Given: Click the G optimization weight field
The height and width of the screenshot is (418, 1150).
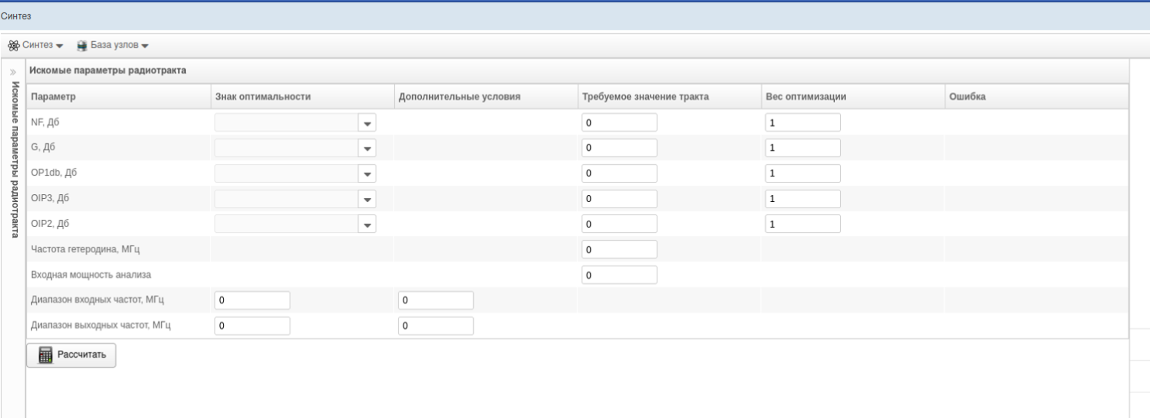Looking at the screenshot, I should coord(802,148).
